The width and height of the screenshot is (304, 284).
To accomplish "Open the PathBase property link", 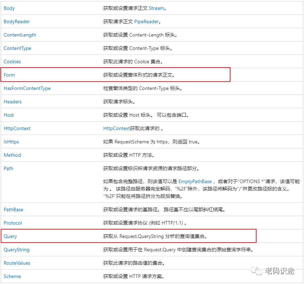I will (13, 209).
